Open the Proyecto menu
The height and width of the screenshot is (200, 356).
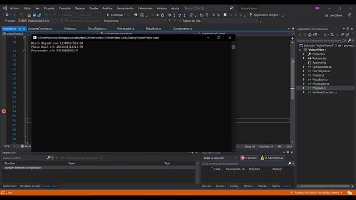click(x=50, y=8)
